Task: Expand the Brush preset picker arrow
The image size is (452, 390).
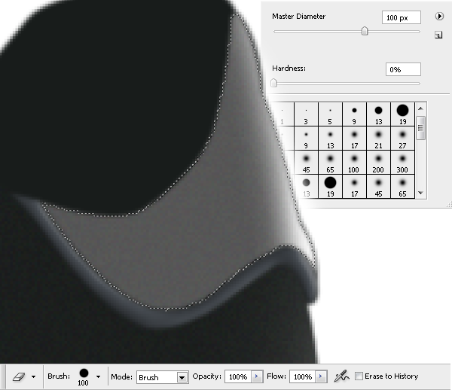Action: point(98,377)
